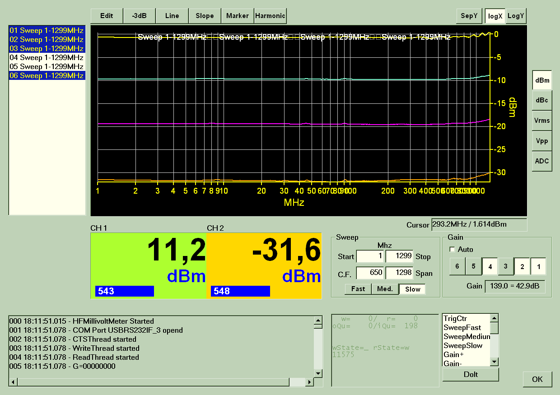Viewport: 560px width, 395px height.
Task: Select list entry 02 Sweep 1-1299MHz
Action: [x=47, y=40]
